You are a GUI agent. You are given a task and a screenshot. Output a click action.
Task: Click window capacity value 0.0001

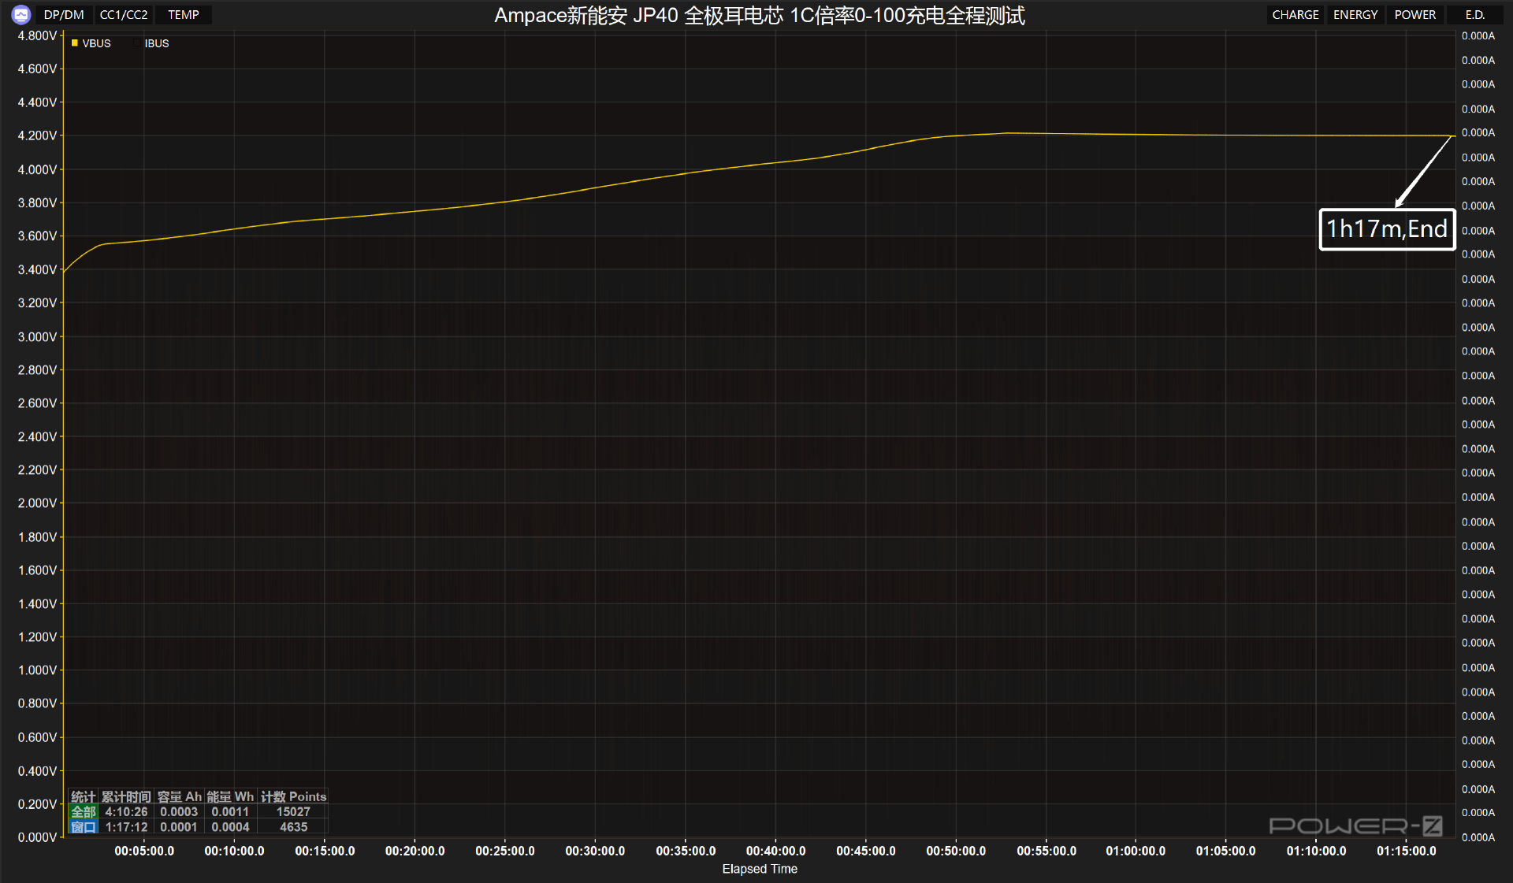tap(179, 827)
